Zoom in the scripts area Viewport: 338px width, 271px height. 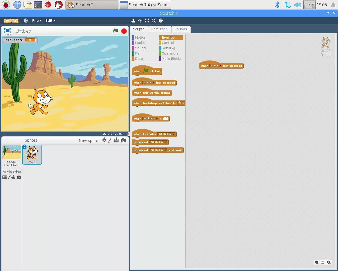pos(329,262)
